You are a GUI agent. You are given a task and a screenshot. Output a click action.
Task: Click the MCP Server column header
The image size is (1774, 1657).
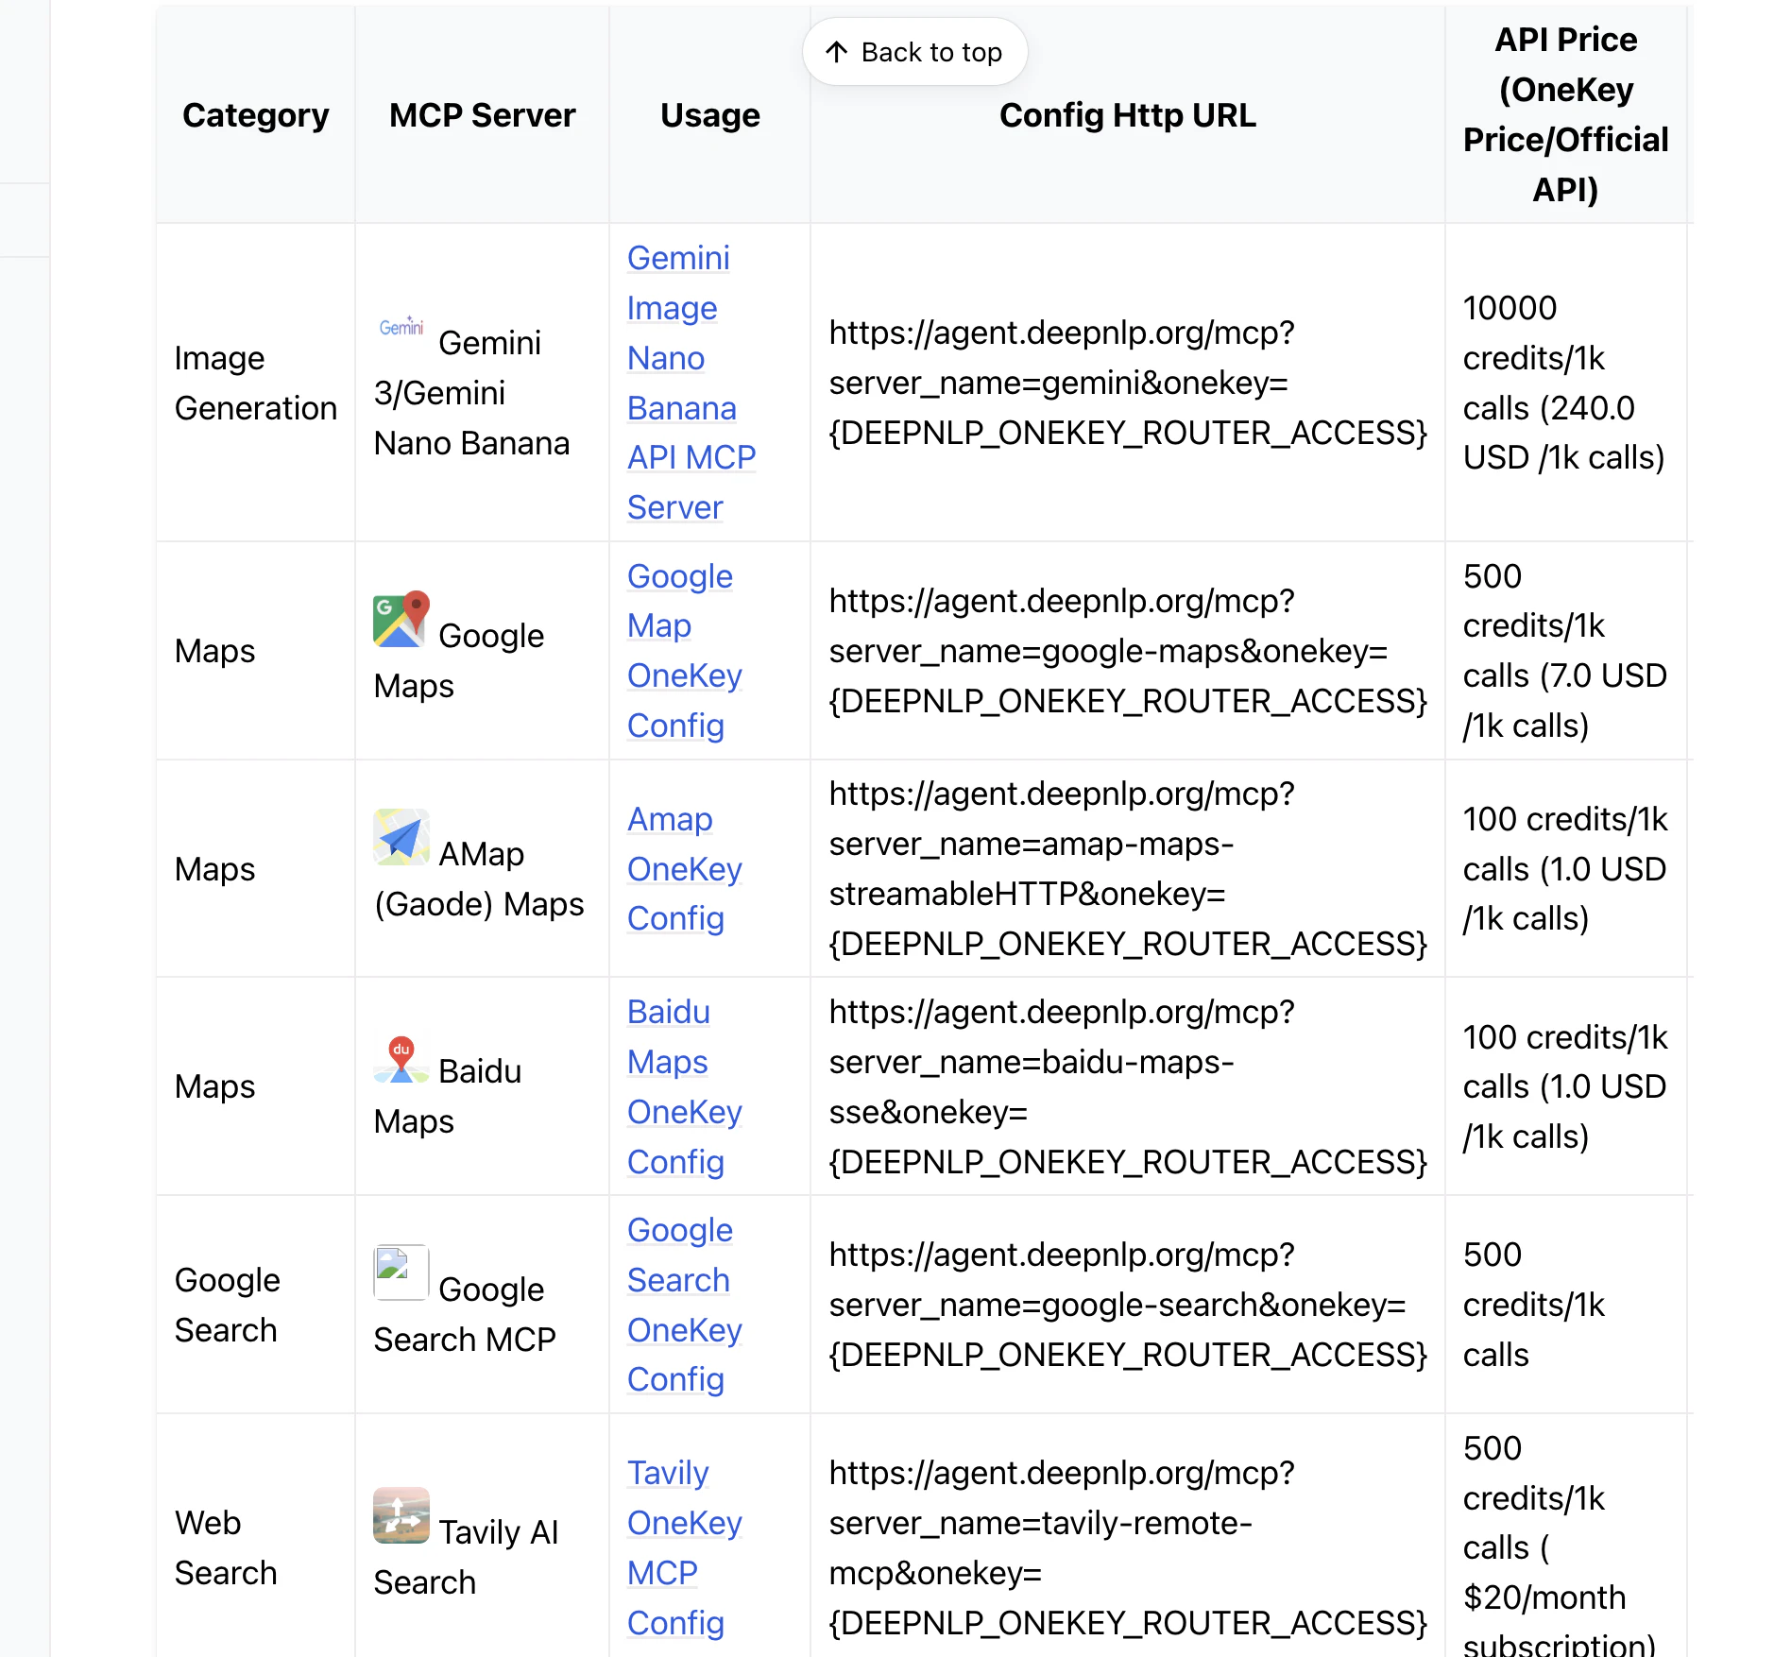pos(482,115)
